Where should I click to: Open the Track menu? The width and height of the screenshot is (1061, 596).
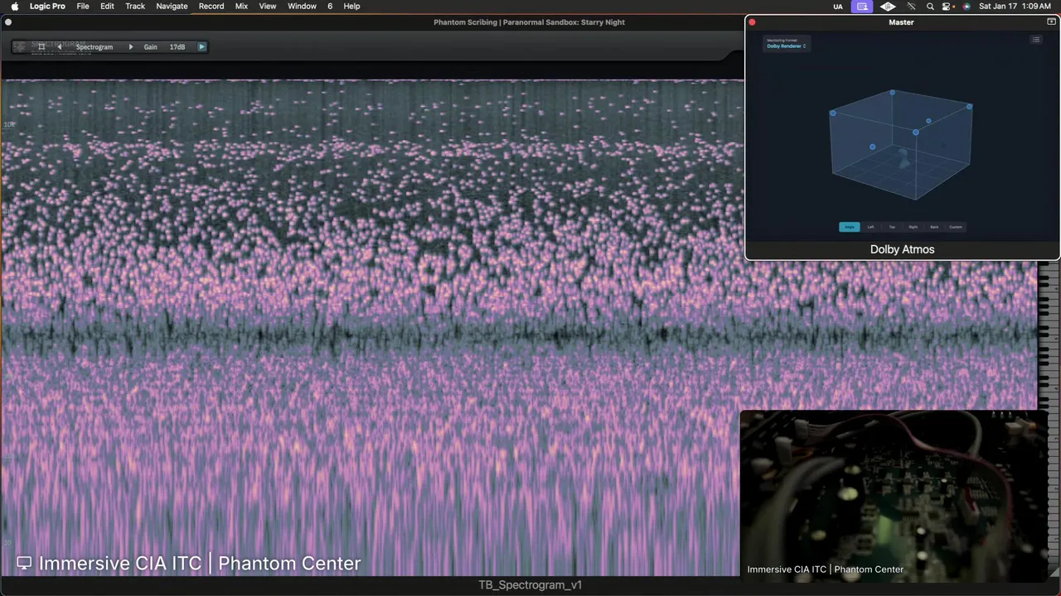[x=135, y=6]
